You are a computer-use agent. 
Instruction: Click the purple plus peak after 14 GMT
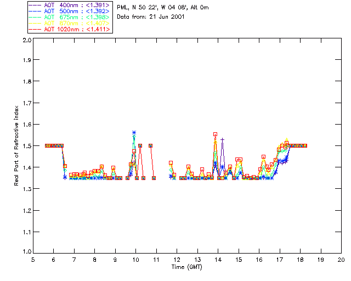tap(222, 139)
